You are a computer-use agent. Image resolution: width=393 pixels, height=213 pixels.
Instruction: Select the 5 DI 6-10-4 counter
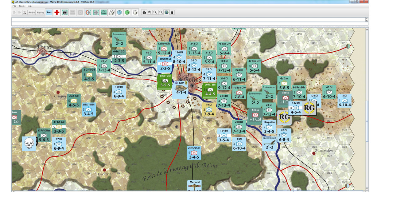pos(344,101)
